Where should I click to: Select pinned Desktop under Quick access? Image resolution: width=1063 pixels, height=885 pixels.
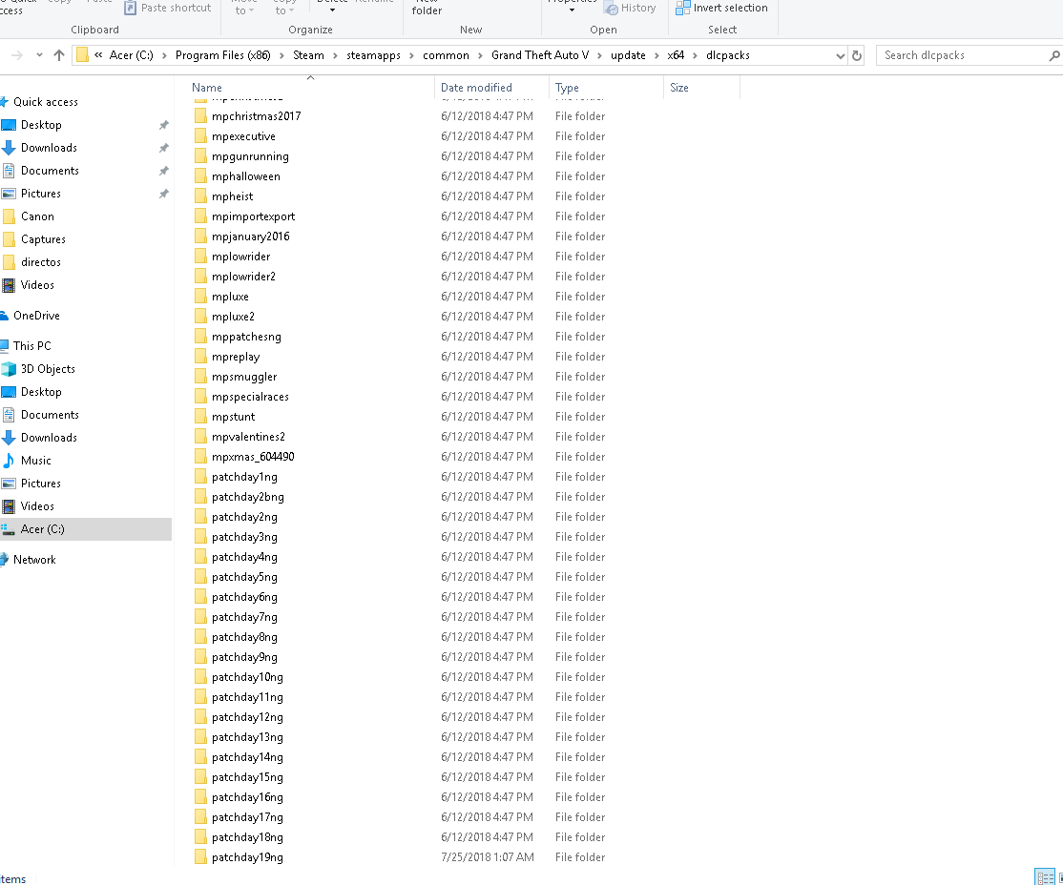pos(41,125)
